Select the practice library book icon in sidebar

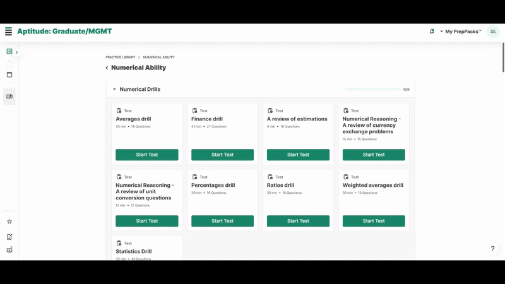coord(9,97)
